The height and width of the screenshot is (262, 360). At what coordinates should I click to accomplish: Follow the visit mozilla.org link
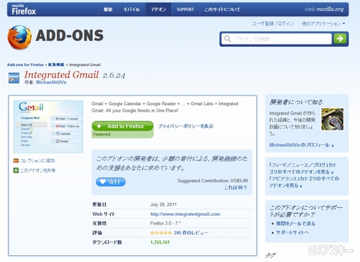(324, 9)
